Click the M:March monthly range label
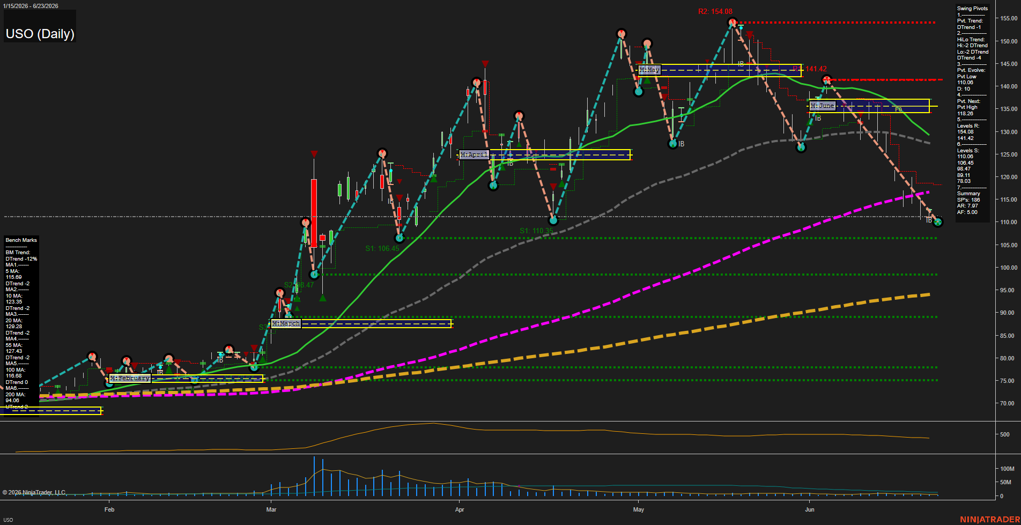 coord(286,323)
